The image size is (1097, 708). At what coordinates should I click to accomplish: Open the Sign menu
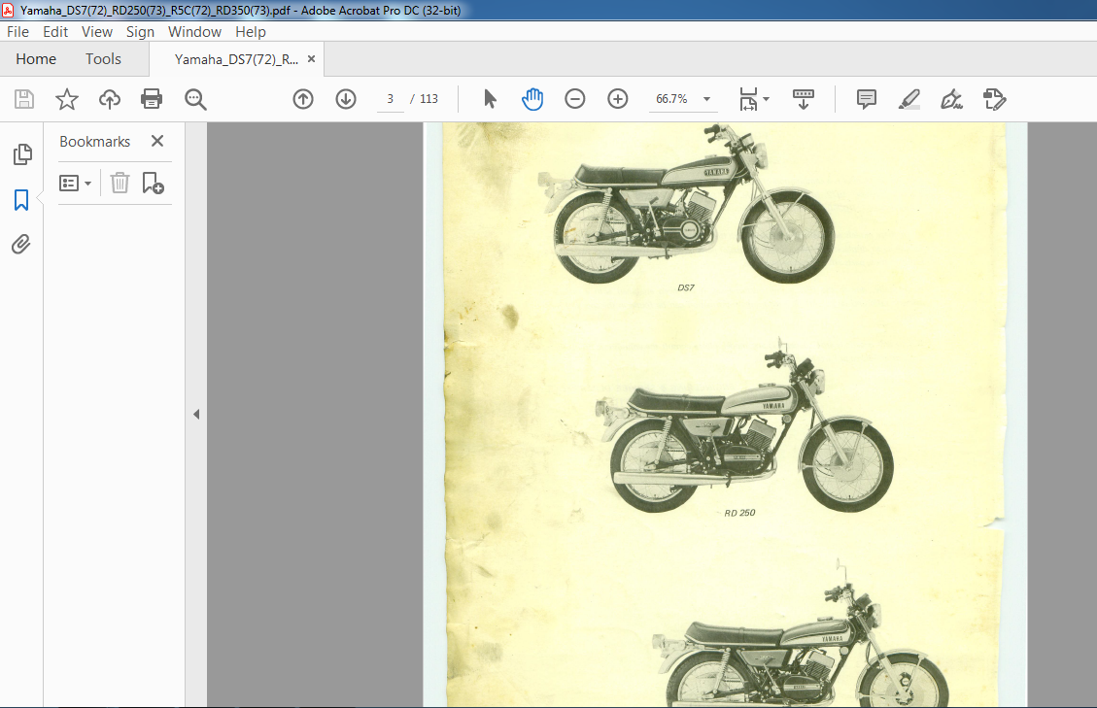[140, 31]
